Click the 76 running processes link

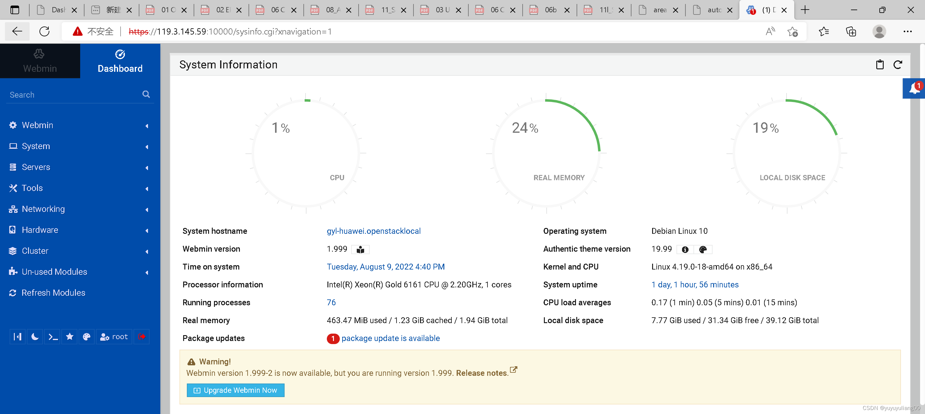[331, 302]
